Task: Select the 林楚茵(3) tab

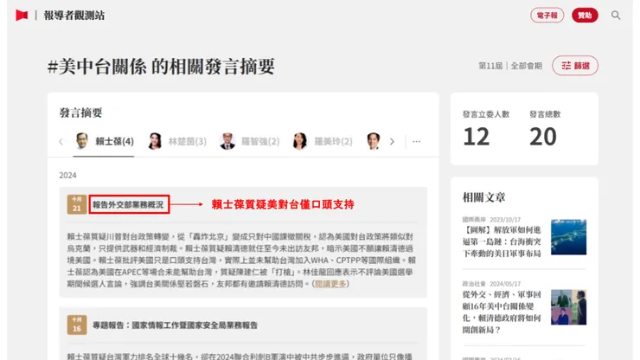Action: click(177, 141)
